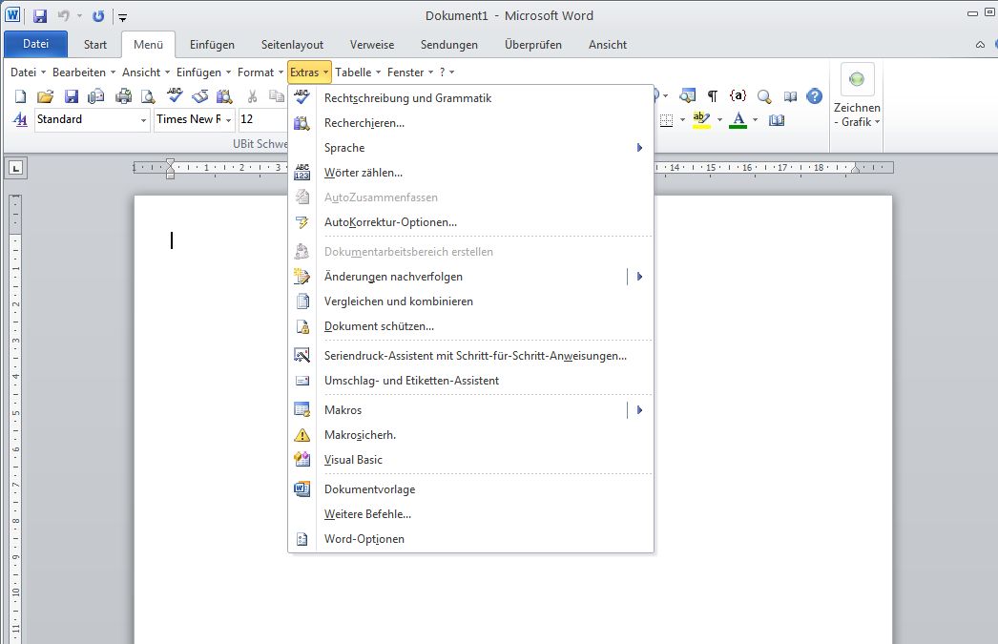The width and height of the screenshot is (998, 644).
Task: Toggle field codes {a} icon
Action: (x=738, y=95)
